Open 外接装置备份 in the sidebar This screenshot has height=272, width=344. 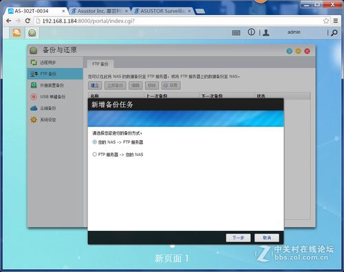point(55,85)
